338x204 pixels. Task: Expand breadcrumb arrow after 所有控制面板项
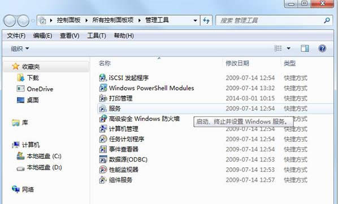[x=140, y=20]
